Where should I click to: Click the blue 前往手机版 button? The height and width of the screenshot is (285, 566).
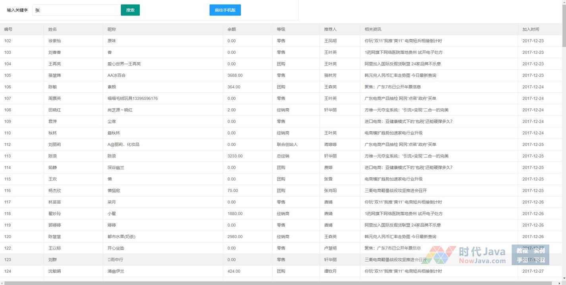point(225,10)
